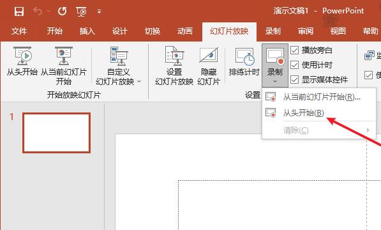Switch to the 动画 tab

[185, 31]
